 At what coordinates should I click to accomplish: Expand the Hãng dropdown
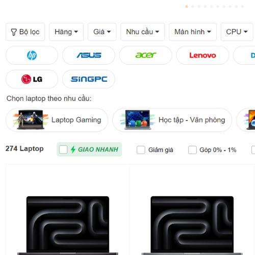point(66,32)
